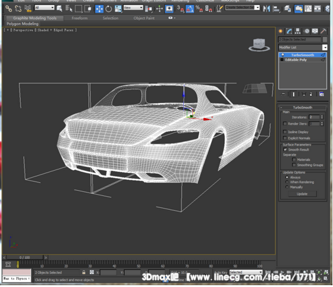Open the Display command panel tab
Viewport: 333px width, 287px height.
pos(315,31)
